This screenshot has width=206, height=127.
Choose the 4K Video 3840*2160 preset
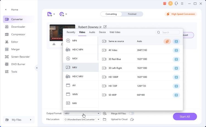pos(141,50)
